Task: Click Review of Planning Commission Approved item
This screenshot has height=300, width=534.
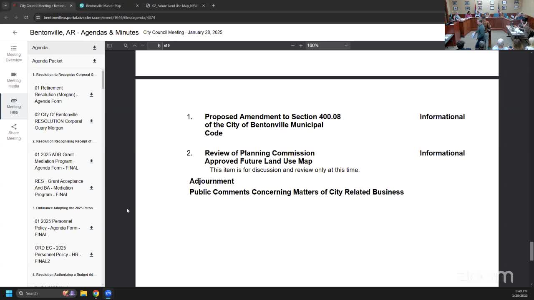Action: coord(259,157)
